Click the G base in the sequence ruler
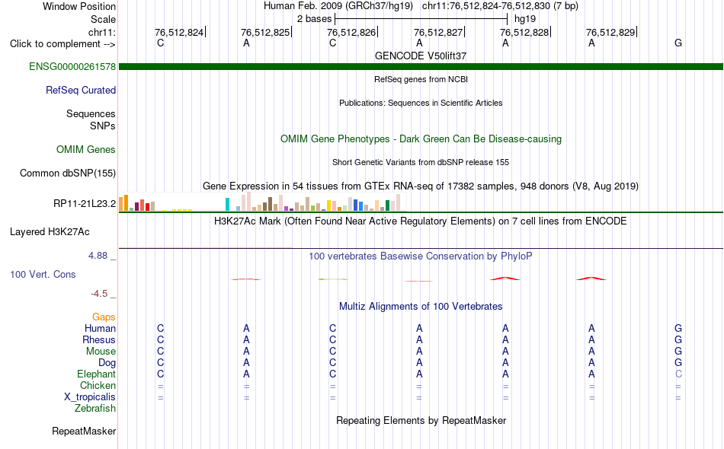 (x=678, y=43)
